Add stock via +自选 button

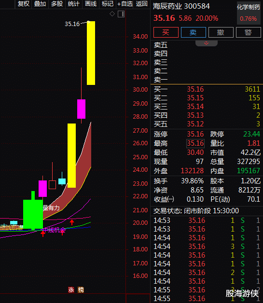point(125,4)
